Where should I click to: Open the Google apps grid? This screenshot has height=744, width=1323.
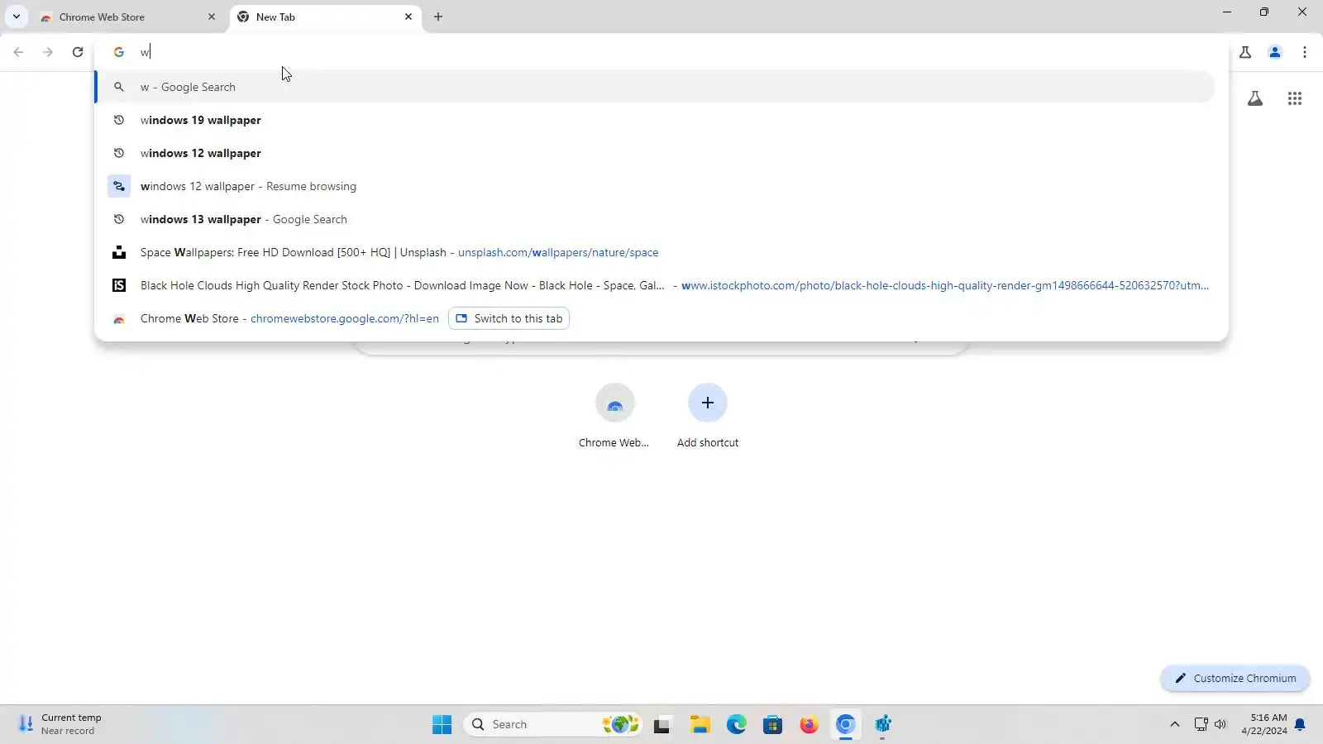click(x=1295, y=99)
